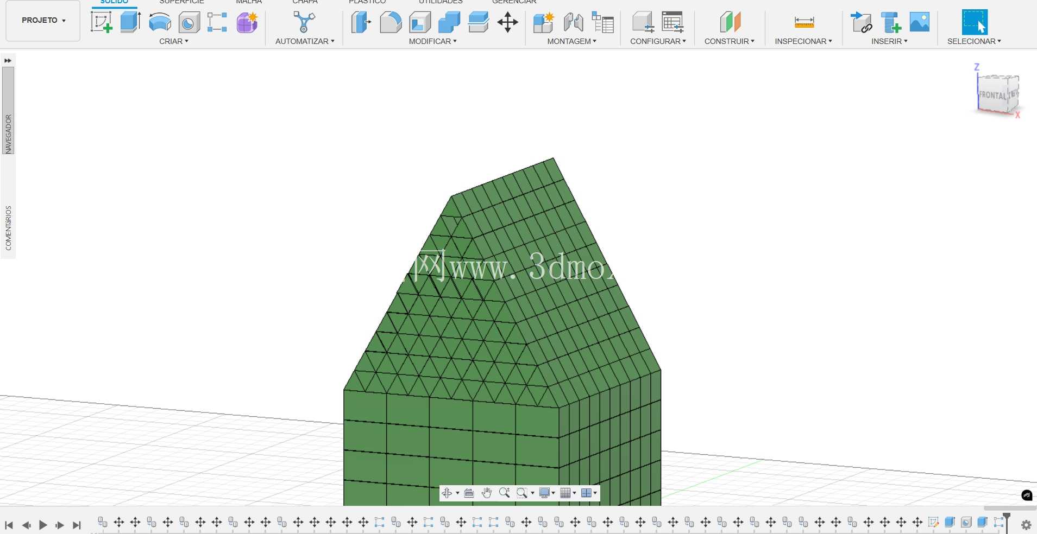Select the Measure ruler tool

[x=804, y=22]
